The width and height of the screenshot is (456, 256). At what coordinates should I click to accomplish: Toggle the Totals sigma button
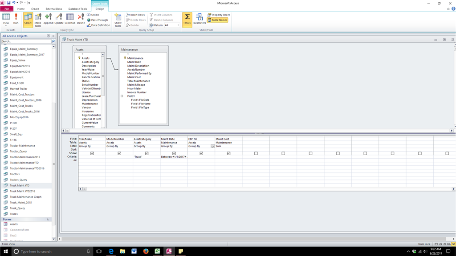187,19
